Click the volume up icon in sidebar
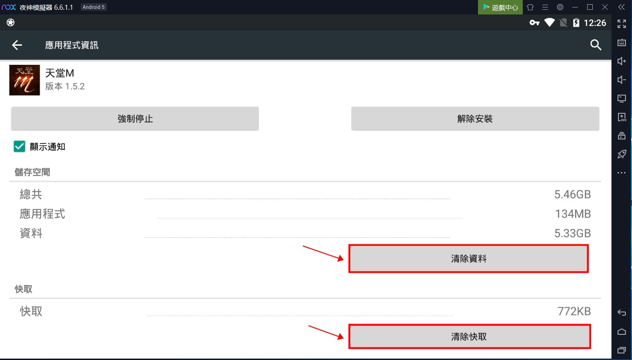Screen dimensions: 632x360 (x=621, y=61)
